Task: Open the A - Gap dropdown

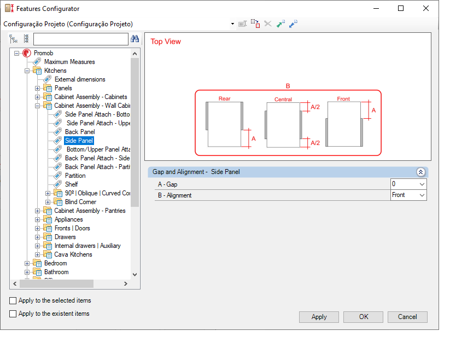Action: pos(422,184)
